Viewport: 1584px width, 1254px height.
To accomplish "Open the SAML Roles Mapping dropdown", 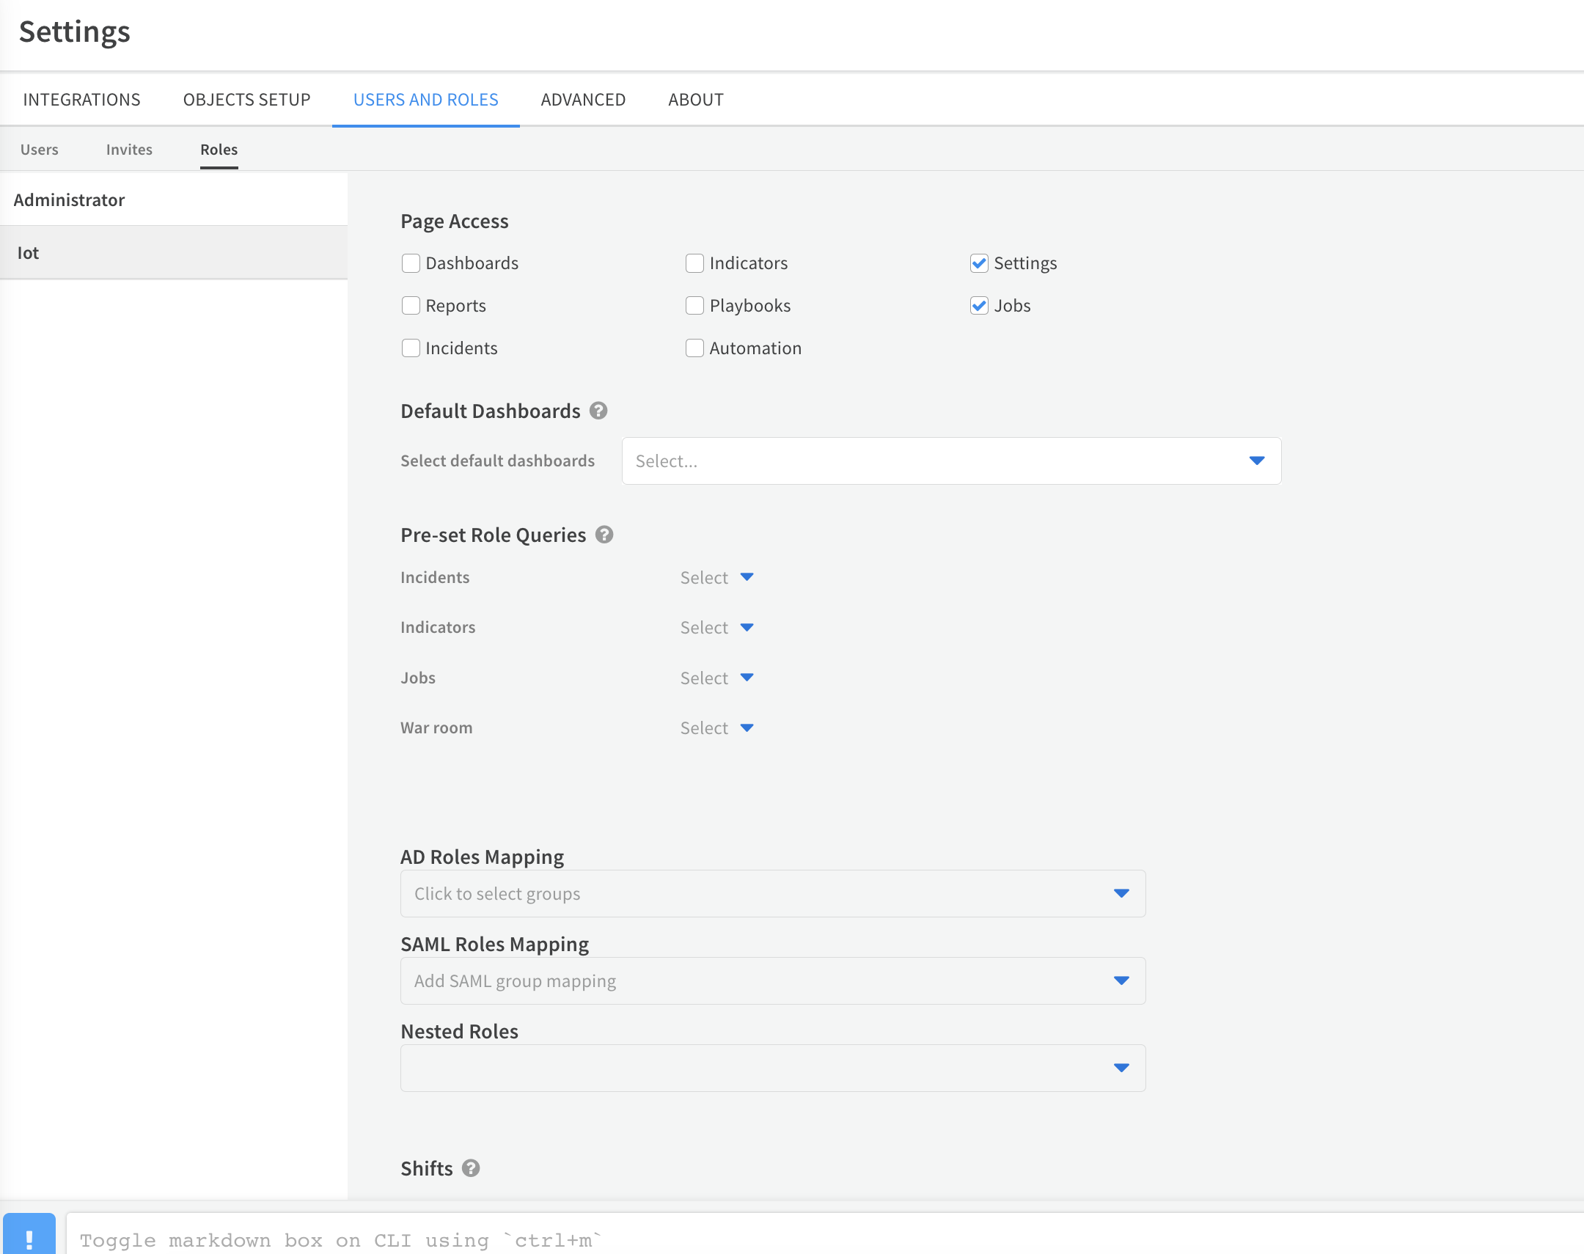I will pyautogui.click(x=772, y=981).
